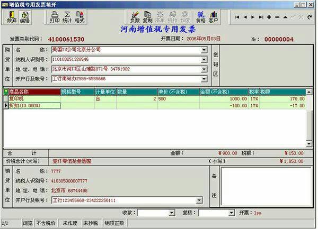Jump to the last record arrow

pyautogui.click(x=261, y=17)
